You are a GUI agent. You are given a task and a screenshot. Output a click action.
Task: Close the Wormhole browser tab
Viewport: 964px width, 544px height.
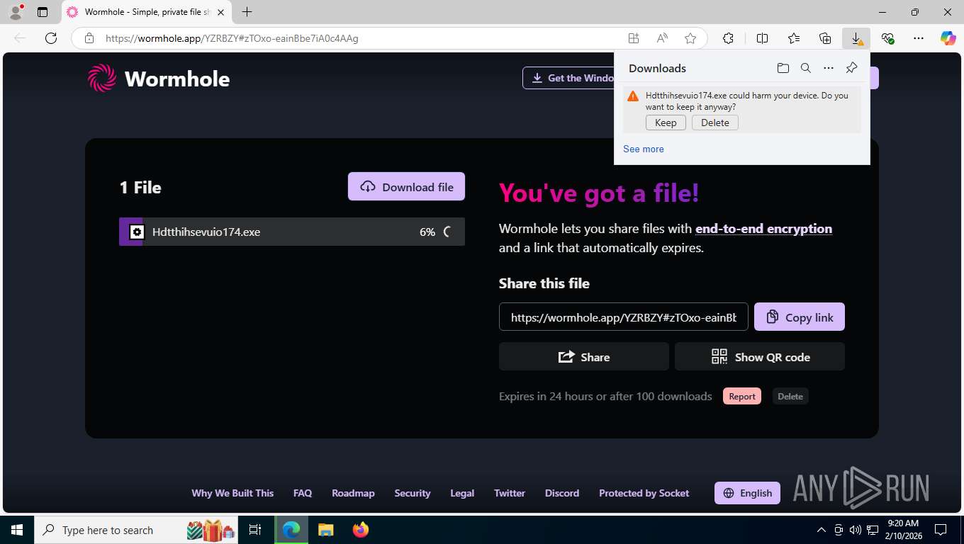[x=221, y=12]
